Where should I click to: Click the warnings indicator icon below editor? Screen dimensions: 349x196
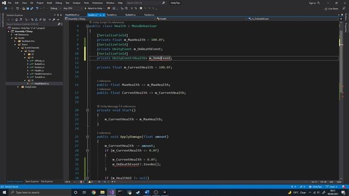pos(90,182)
